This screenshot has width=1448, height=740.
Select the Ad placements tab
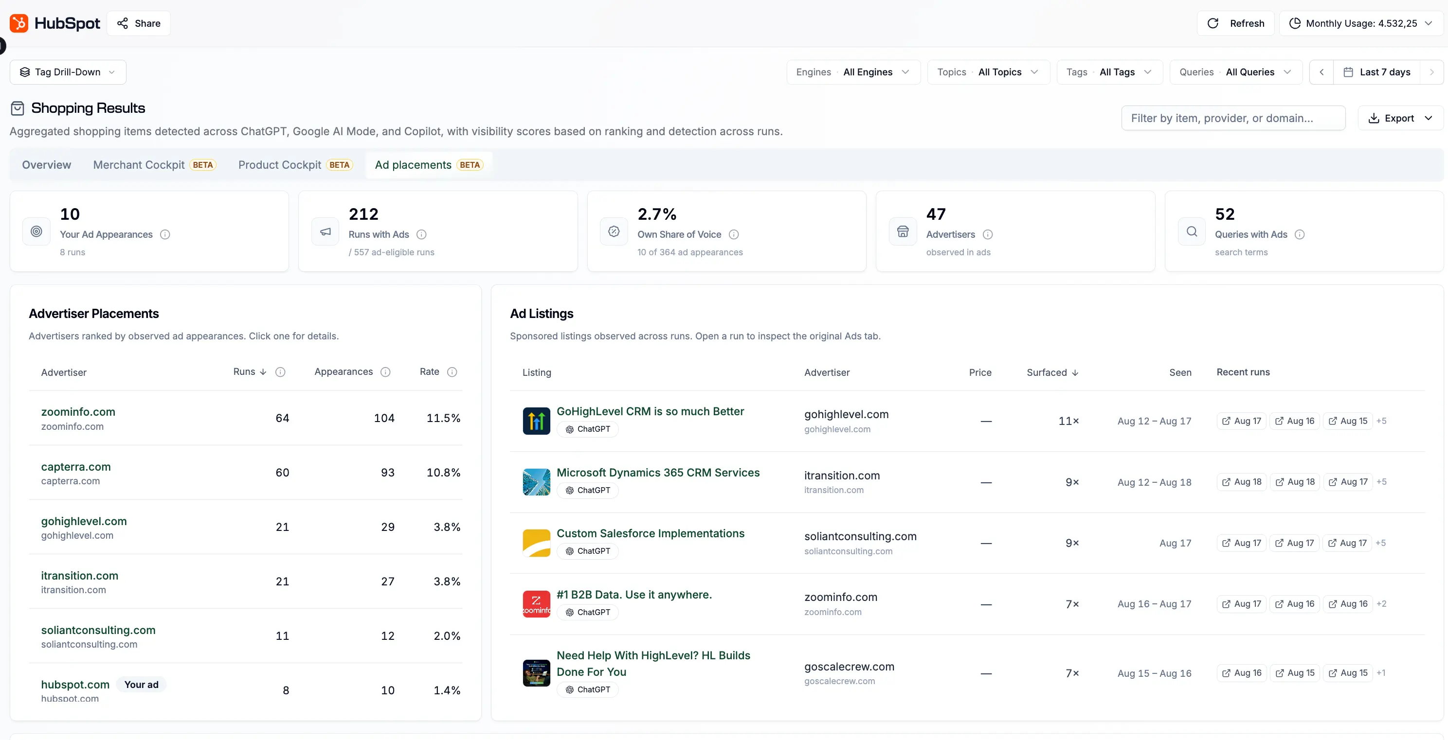[429, 165]
